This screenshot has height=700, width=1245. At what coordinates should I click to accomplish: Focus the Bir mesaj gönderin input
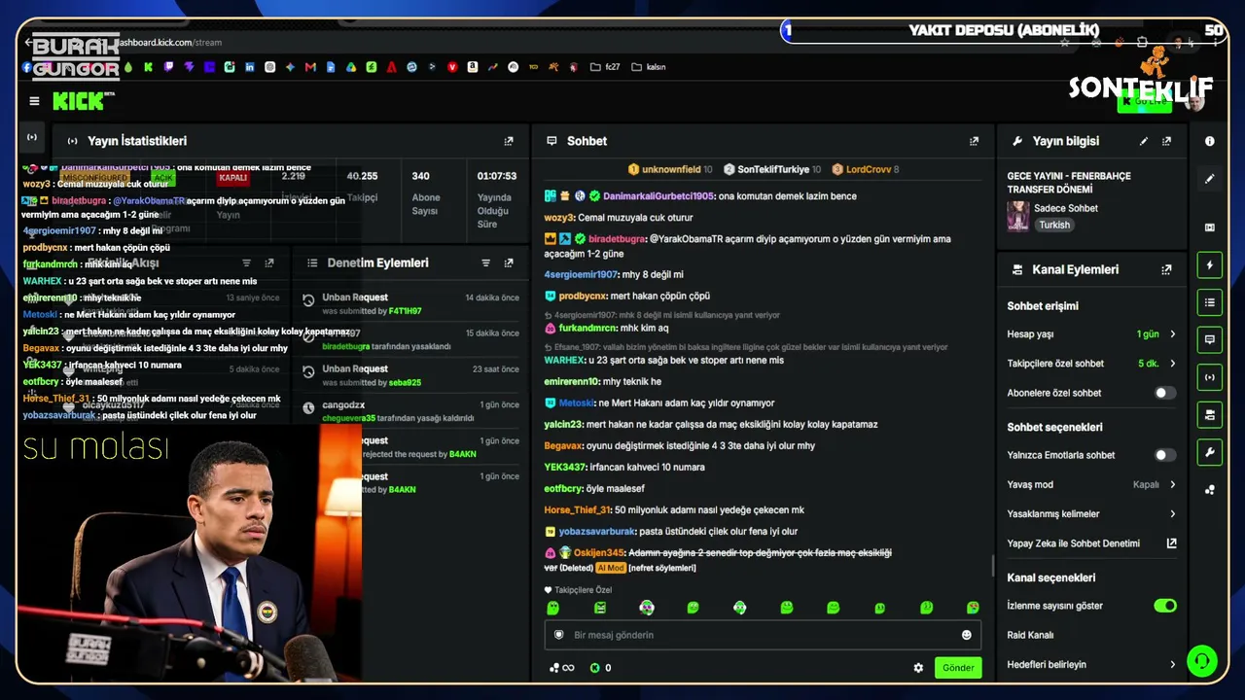click(x=763, y=635)
